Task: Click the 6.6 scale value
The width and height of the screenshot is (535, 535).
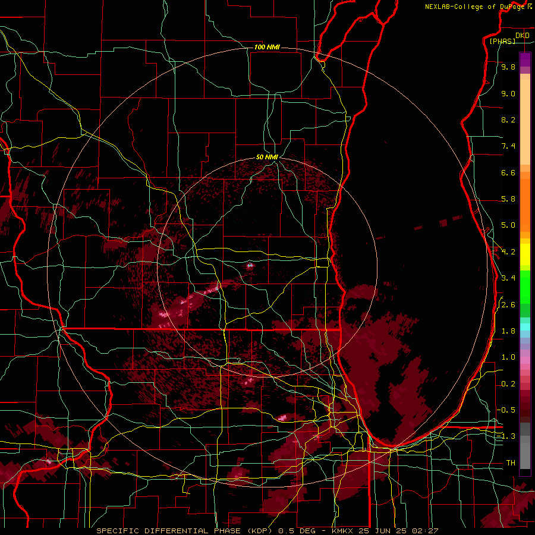Action: [508, 172]
